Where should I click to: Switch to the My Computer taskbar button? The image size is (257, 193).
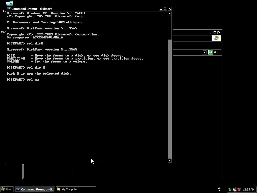point(76,189)
